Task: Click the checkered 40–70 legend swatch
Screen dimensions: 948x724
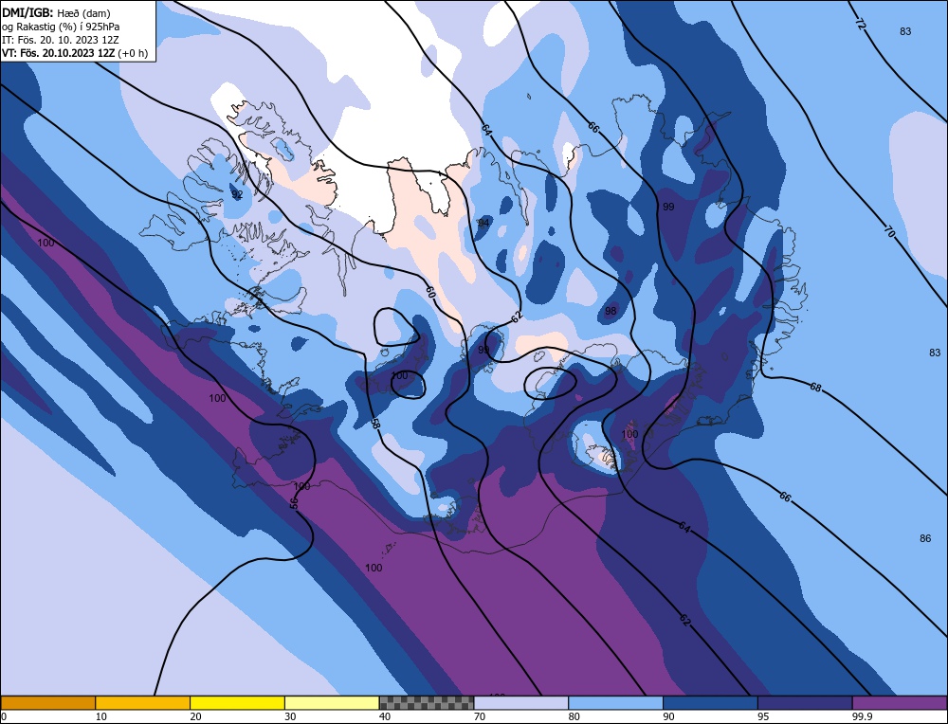Action: [x=427, y=702]
